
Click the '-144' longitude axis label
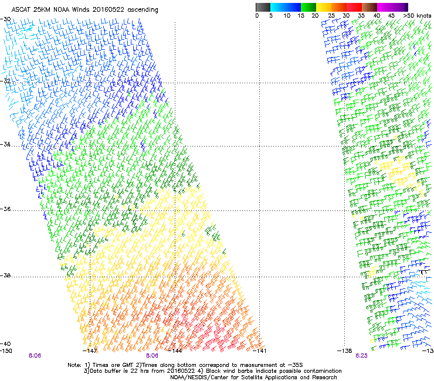click(175, 351)
